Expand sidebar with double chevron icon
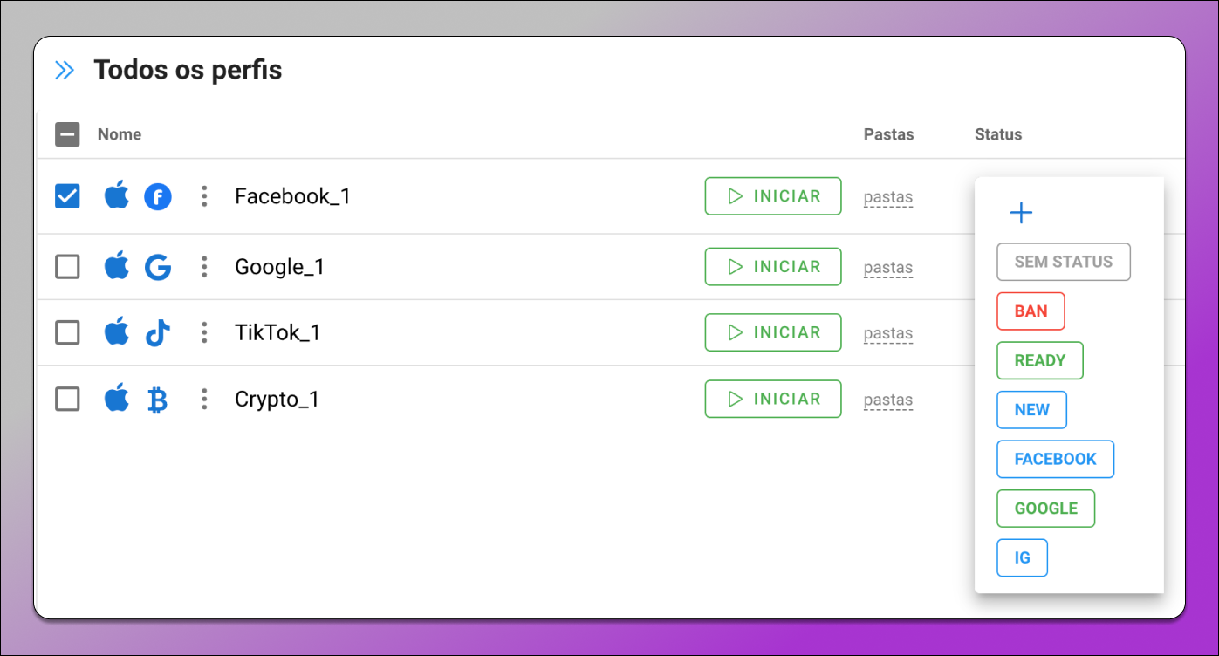The image size is (1219, 656). [x=65, y=71]
